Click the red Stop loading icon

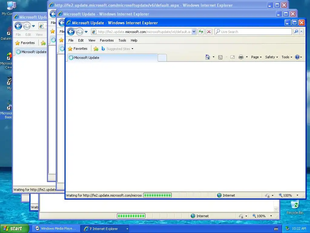(209, 32)
